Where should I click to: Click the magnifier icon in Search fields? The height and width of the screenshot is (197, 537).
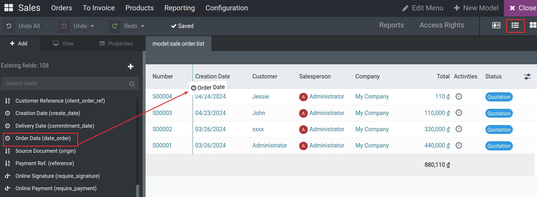(132, 84)
